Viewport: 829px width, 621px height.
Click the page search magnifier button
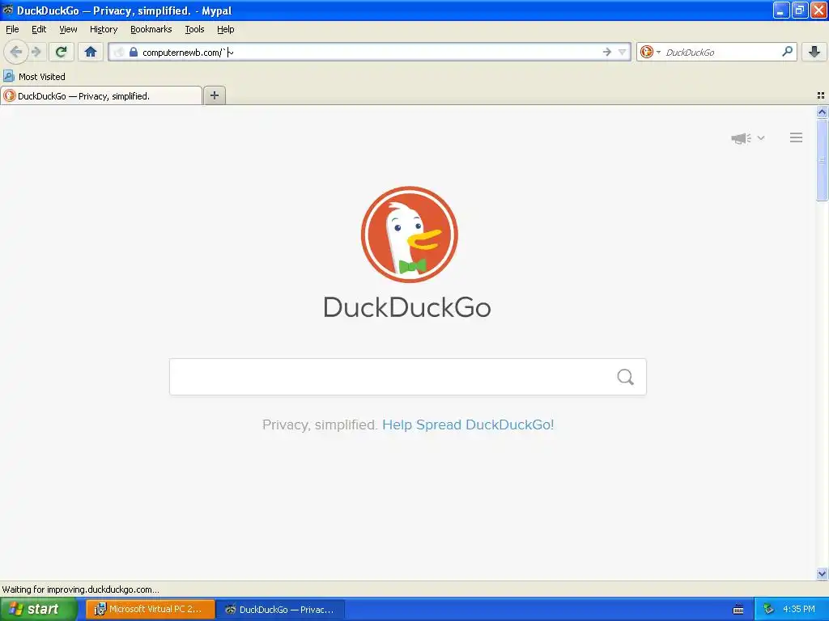click(626, 377)
